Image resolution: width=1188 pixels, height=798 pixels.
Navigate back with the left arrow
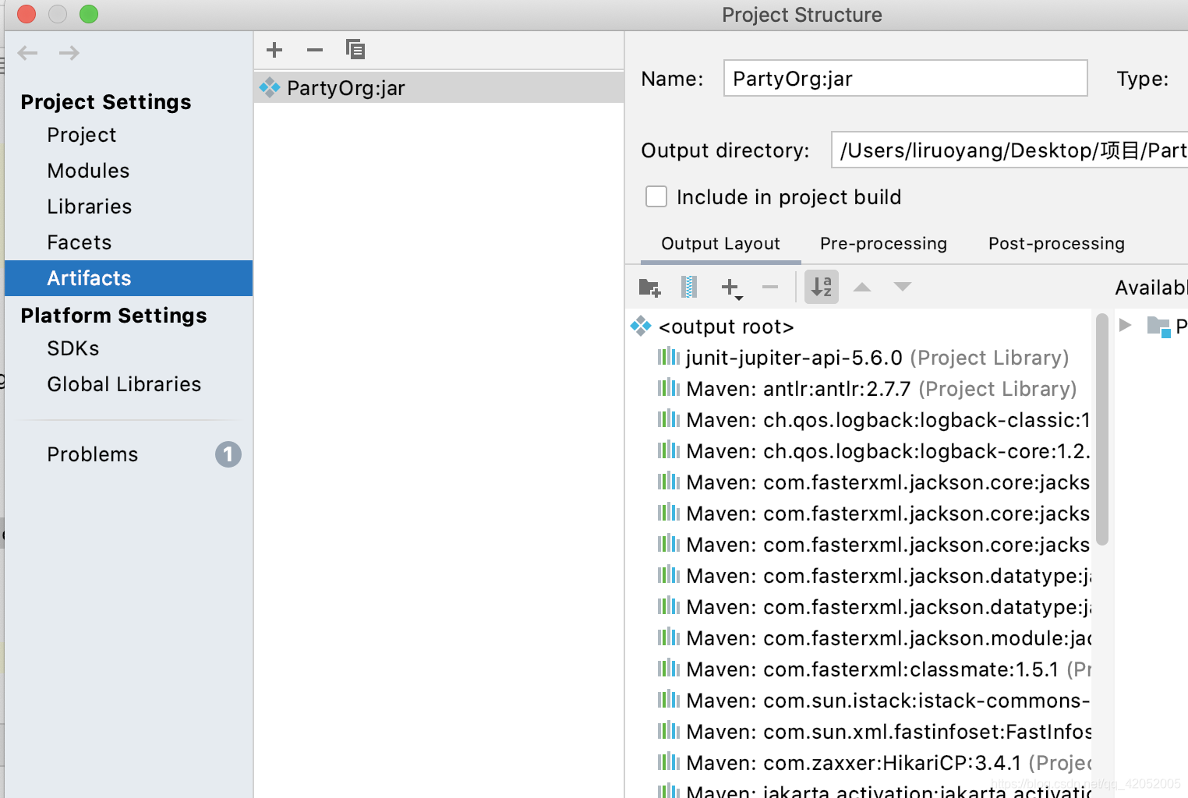(28, 53)
